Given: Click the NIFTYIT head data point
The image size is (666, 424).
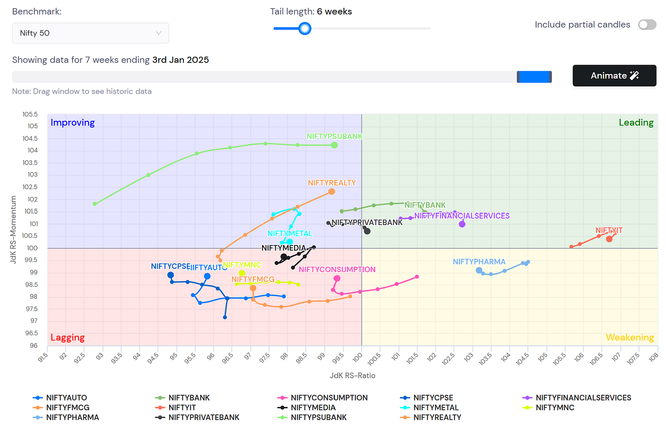Looking at the screenshot, I should coord(609,239).
